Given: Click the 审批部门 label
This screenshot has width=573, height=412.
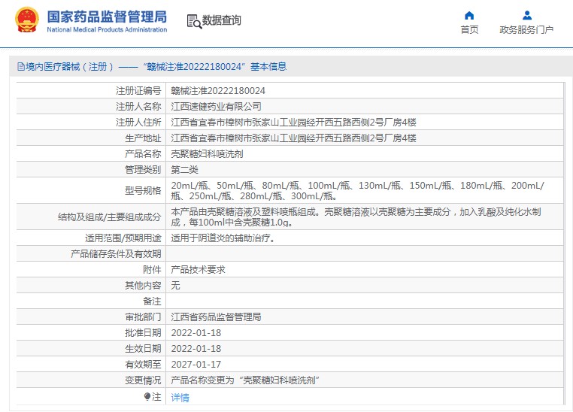Looking at the screenshot, I should 143,317.
